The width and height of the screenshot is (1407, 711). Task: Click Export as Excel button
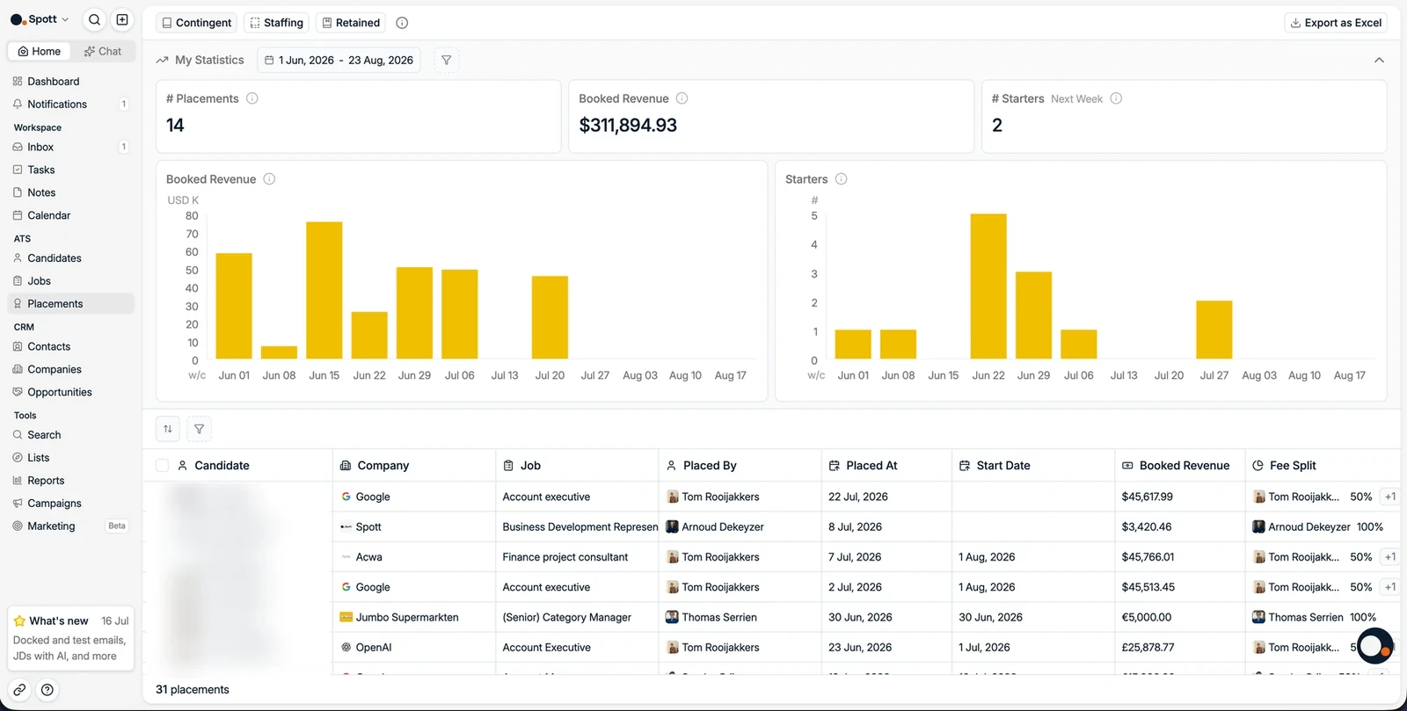[1336, 23]
